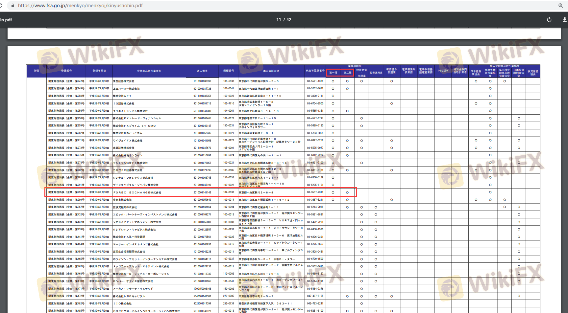Select the 第二種 column header

pyautogui.click(x=347, y=73)
